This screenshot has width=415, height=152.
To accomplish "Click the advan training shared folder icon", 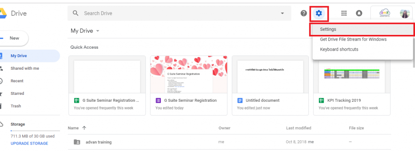I will [77, 142].
